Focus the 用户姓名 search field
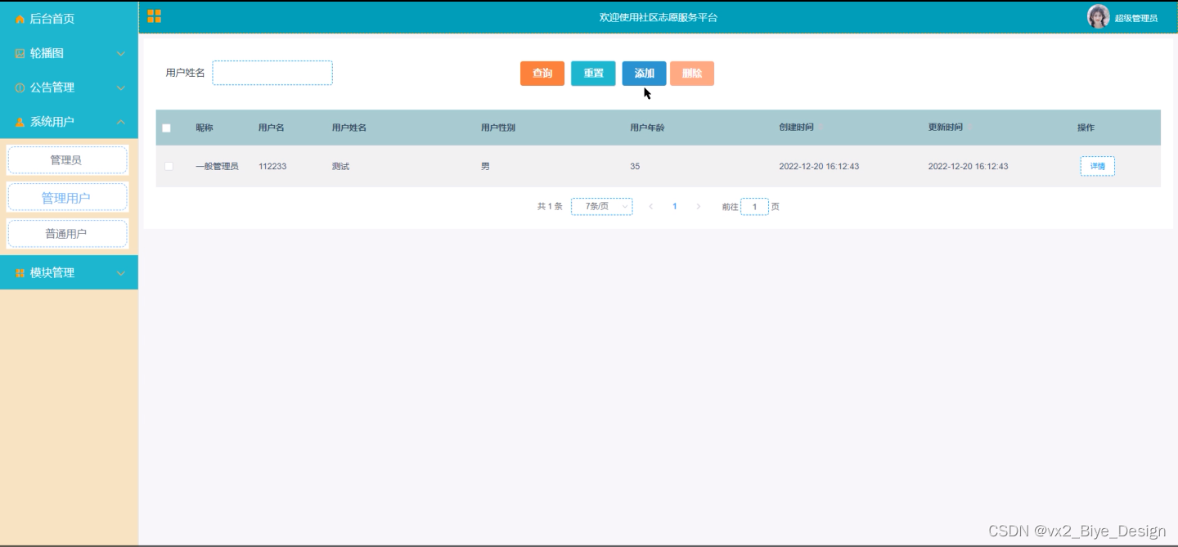Viewport: 1178px width, 547px height. point(272,73)
